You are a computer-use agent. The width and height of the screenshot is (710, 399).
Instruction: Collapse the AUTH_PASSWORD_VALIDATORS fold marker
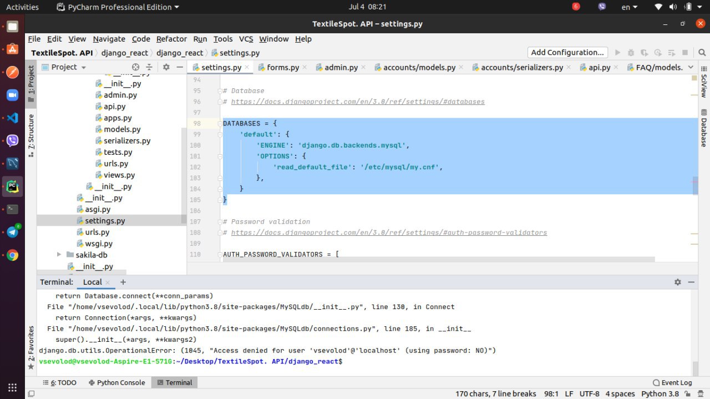[220, 254]
